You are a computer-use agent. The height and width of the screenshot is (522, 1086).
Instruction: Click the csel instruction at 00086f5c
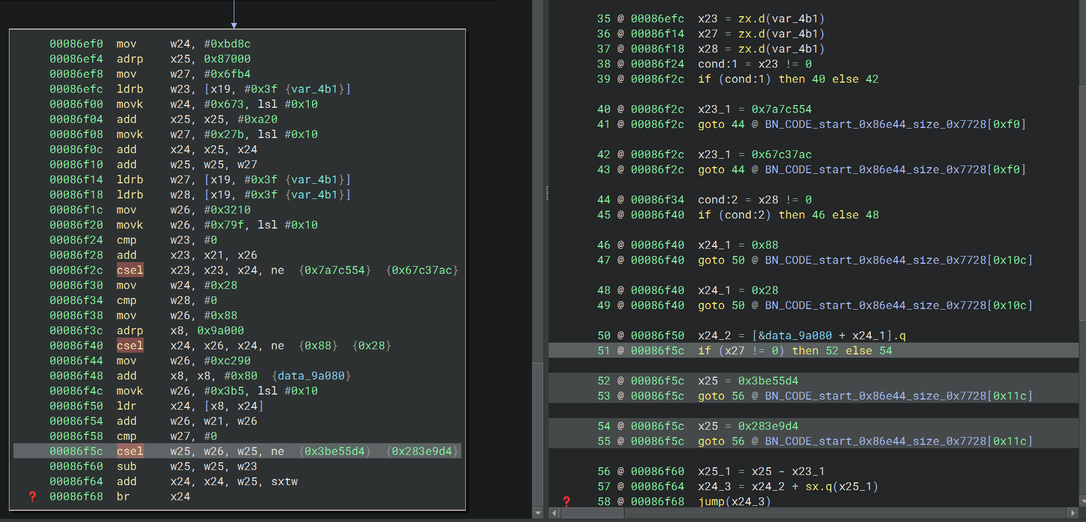(130, 451)
